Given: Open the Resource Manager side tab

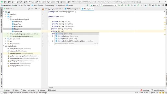Looking at the screenshot, I should tap(1, 26).
